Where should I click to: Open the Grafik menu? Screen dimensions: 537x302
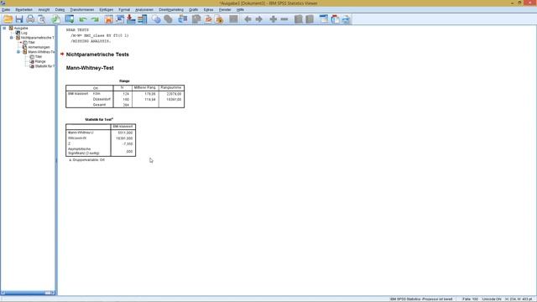(194, 9)
